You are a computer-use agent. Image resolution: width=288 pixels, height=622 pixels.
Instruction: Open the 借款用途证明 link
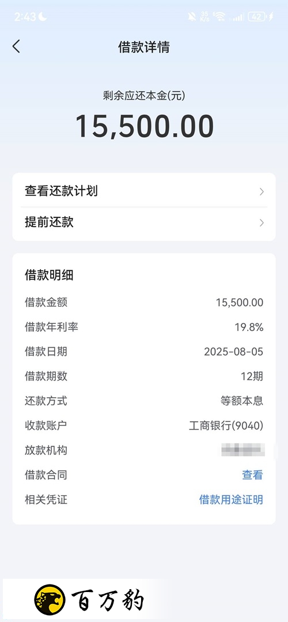pyautogui.click(x=231, y=499)
